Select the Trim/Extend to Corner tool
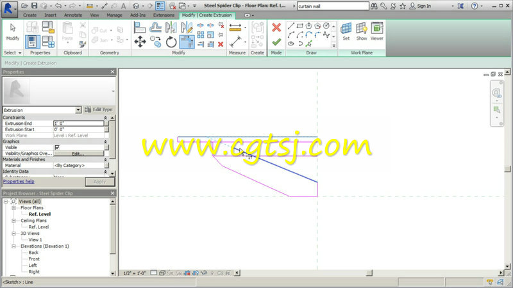Image resolution: width=513 pixels, height=288 pixels. pos(187,42)
